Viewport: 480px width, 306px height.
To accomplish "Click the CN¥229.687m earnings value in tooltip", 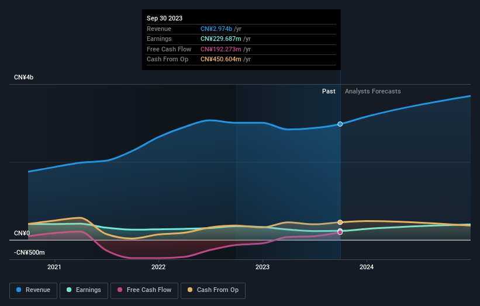I will tap(221, 39).
